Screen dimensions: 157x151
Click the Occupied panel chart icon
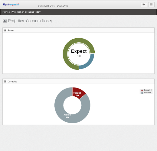click(x=5, y=82)
